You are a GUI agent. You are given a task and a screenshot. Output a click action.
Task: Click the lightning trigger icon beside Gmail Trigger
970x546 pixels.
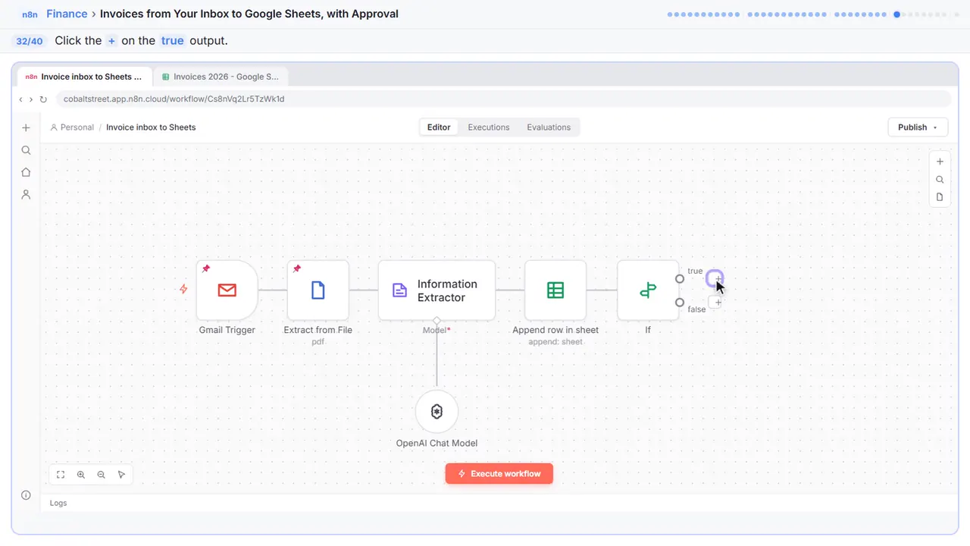183,289
